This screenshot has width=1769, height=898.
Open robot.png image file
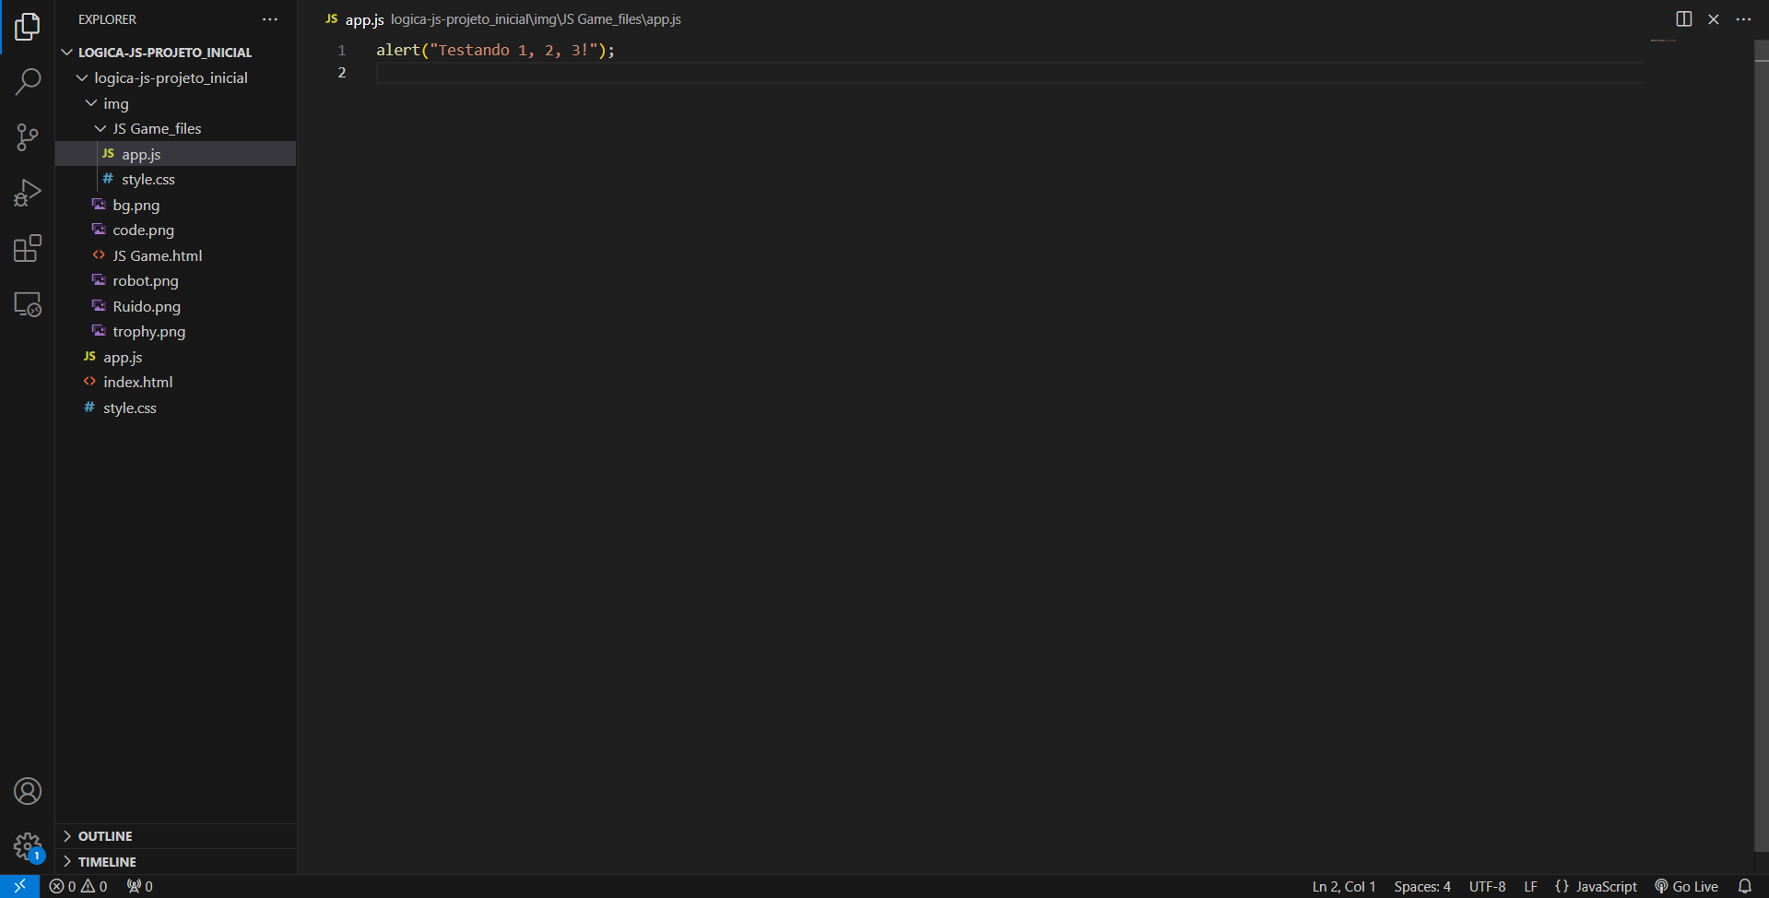pyautogui.click(x=176, y=281)
